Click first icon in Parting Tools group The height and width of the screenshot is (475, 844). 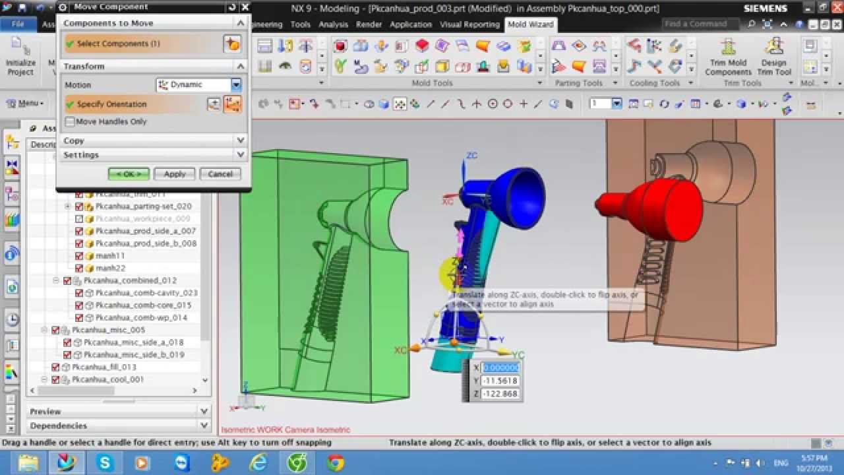(558, 46)
